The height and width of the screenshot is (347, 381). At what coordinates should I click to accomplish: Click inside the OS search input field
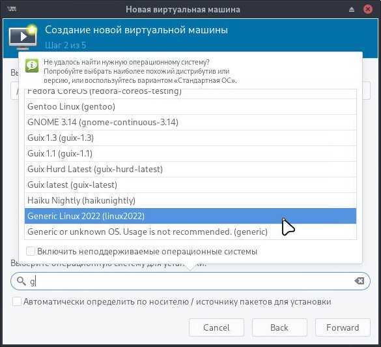coord(190,281)
